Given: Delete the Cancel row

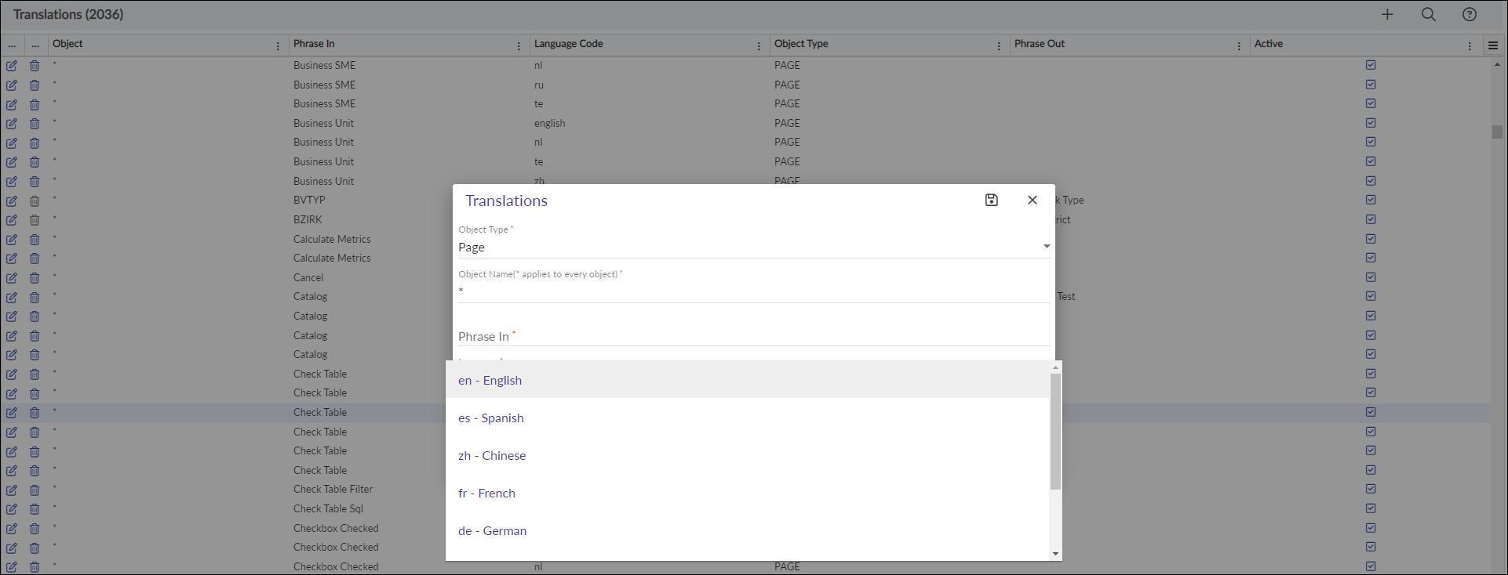Looking at the screenshot, I should (x=35, y=278).
